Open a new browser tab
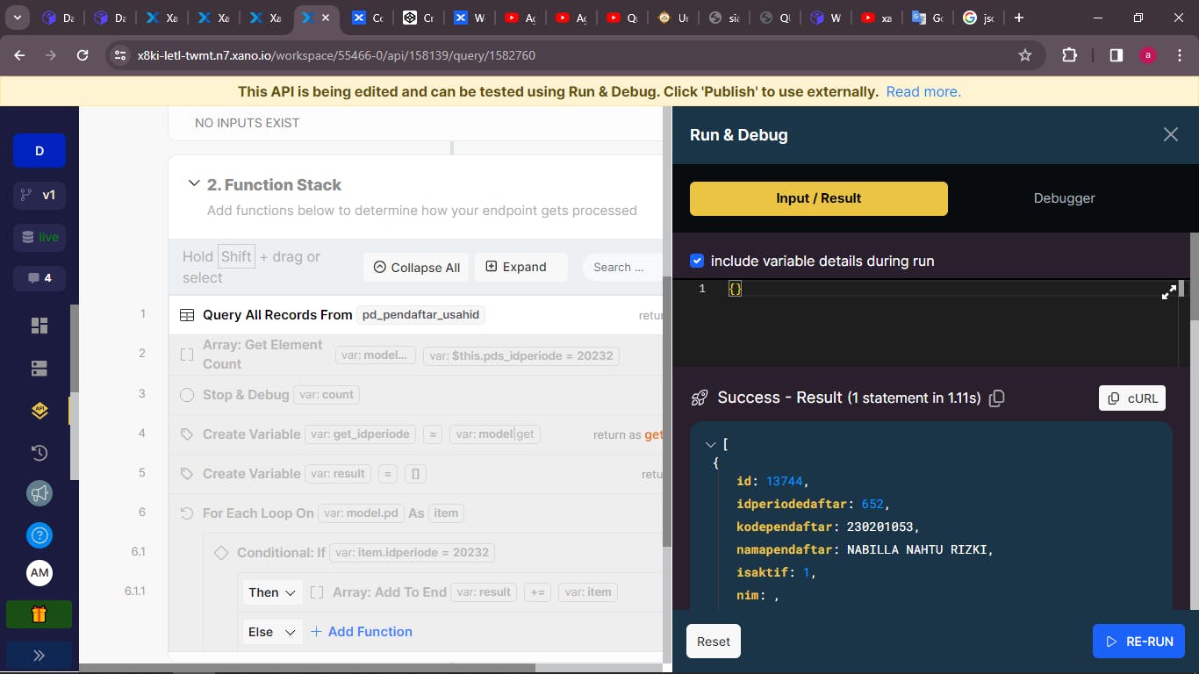Viewport: 1199px width, 674px height. pyautogui.click(x=1018, y=18)
